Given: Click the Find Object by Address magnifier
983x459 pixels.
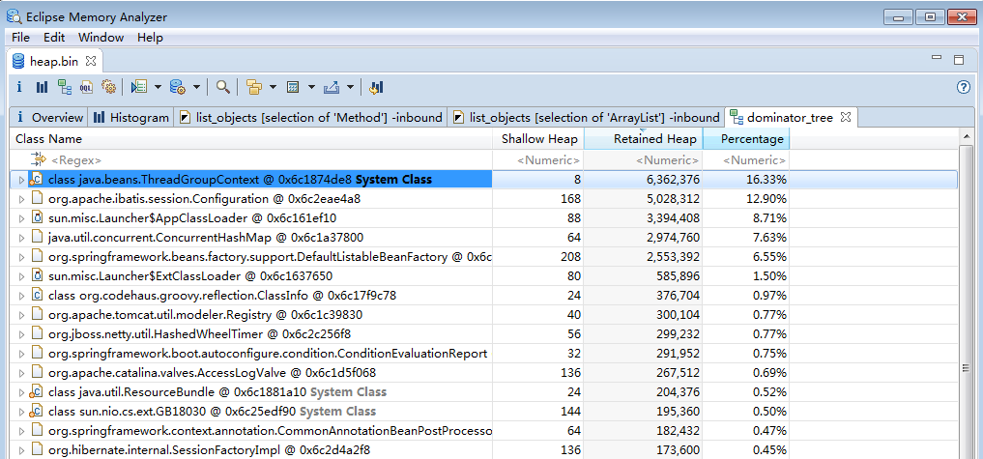Looking at the screenshot, I should 223,87.
